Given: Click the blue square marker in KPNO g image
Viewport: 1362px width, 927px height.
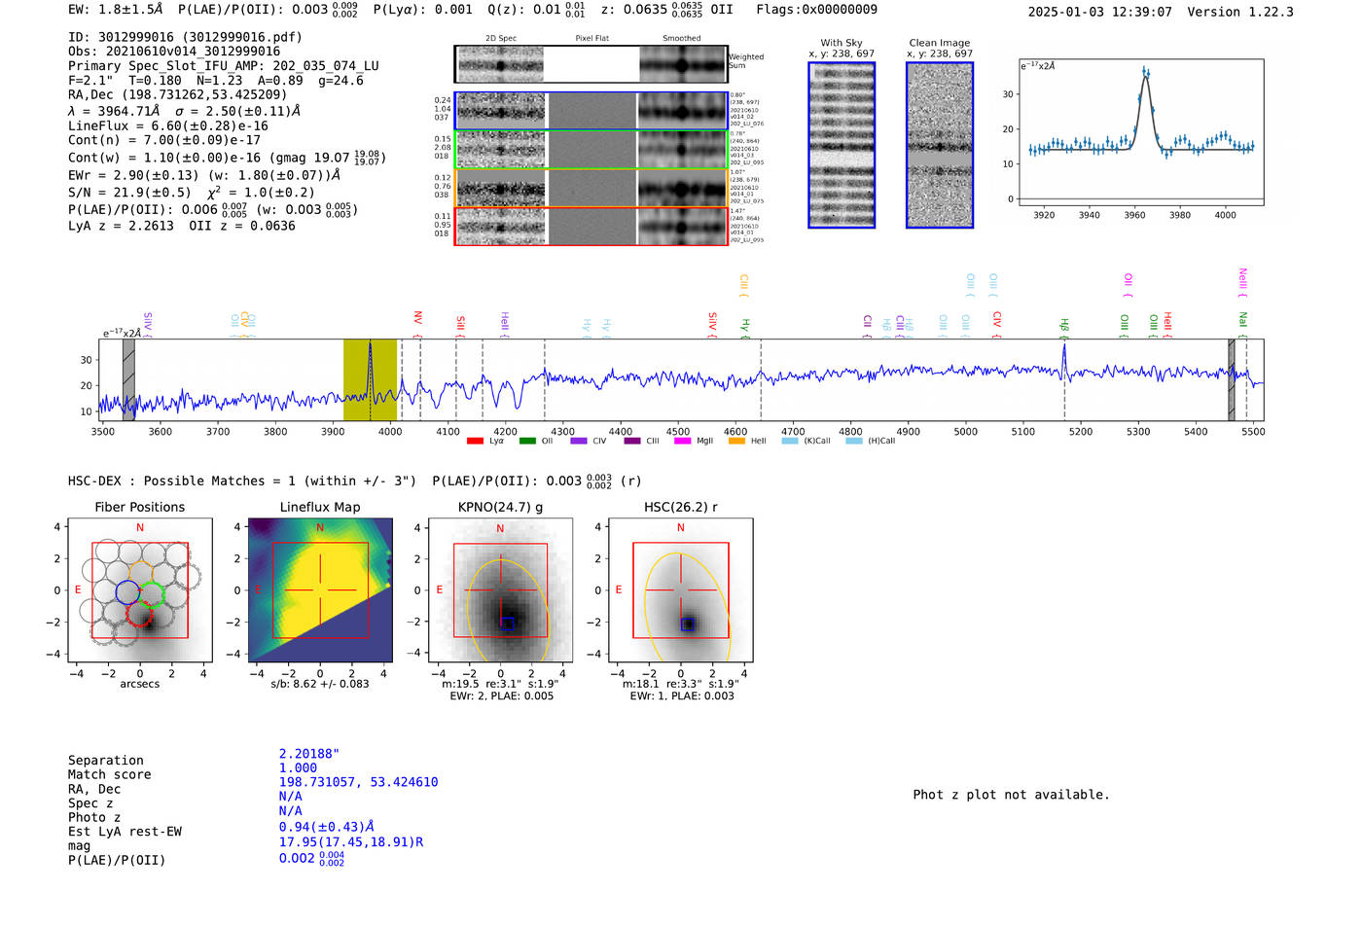Looking at the screenshot, I should click(x=507, y=623).
